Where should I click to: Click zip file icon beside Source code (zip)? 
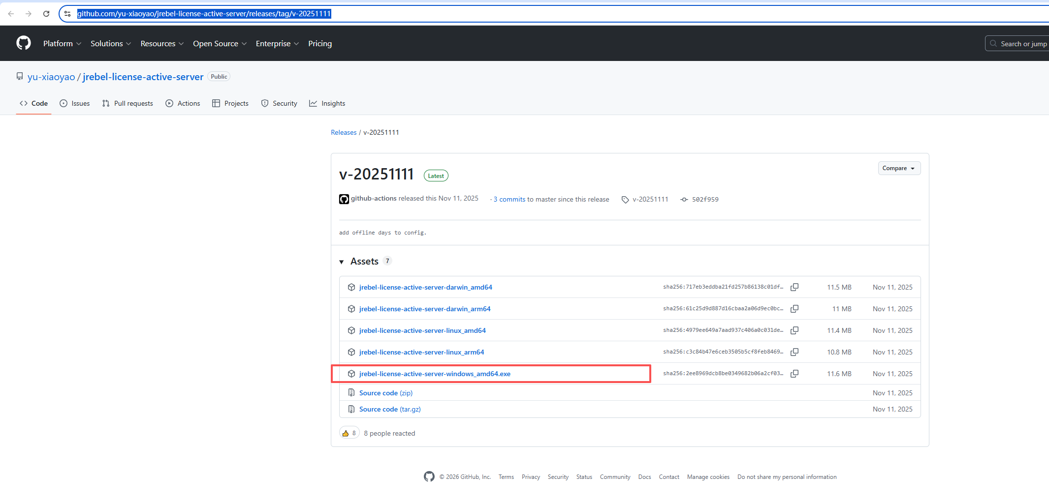pyautogui.click(x=351, y=392)
